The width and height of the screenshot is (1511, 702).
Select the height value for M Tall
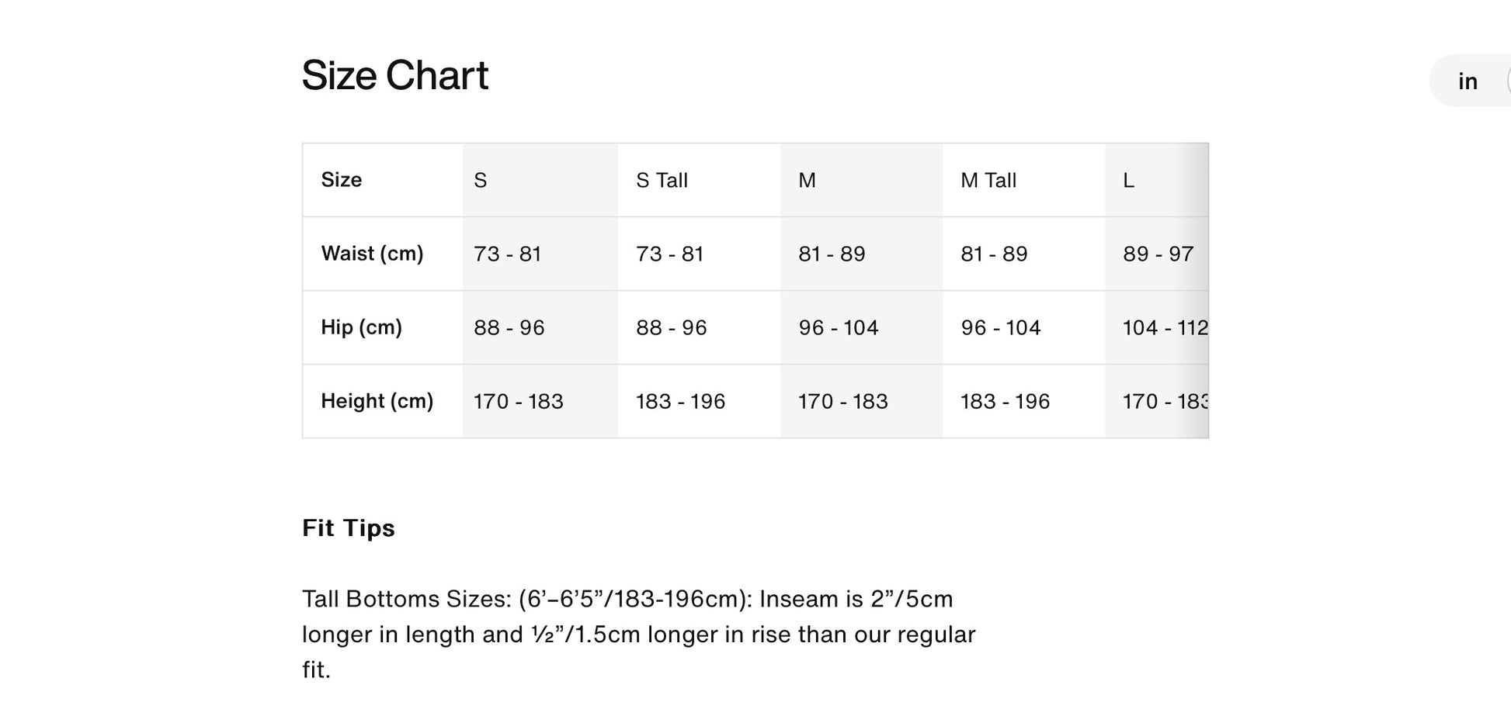[1005, 402]
